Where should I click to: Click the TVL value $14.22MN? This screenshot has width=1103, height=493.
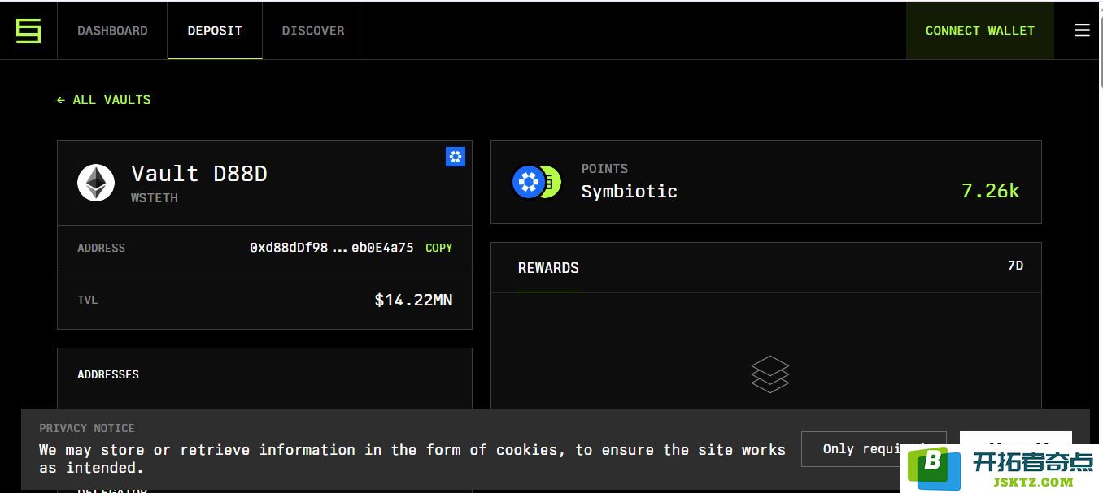coord(413,300)
